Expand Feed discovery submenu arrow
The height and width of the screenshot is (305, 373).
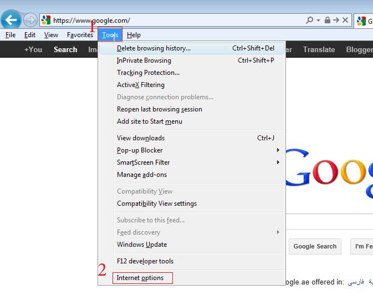(278, 232)
